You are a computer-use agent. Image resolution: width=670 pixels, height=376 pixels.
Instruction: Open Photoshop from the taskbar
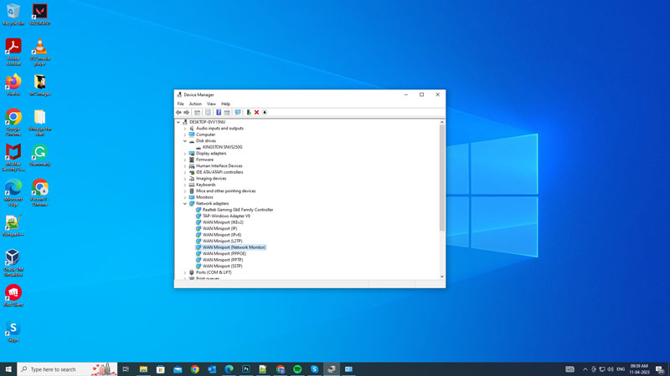pos(246,369)
